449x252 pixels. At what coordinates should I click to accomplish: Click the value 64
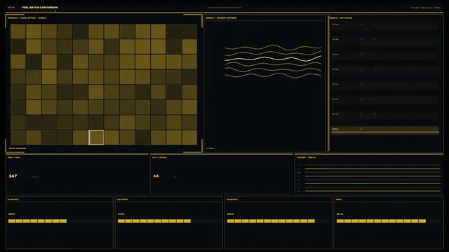pyautogui.click(x=156, y=176)
